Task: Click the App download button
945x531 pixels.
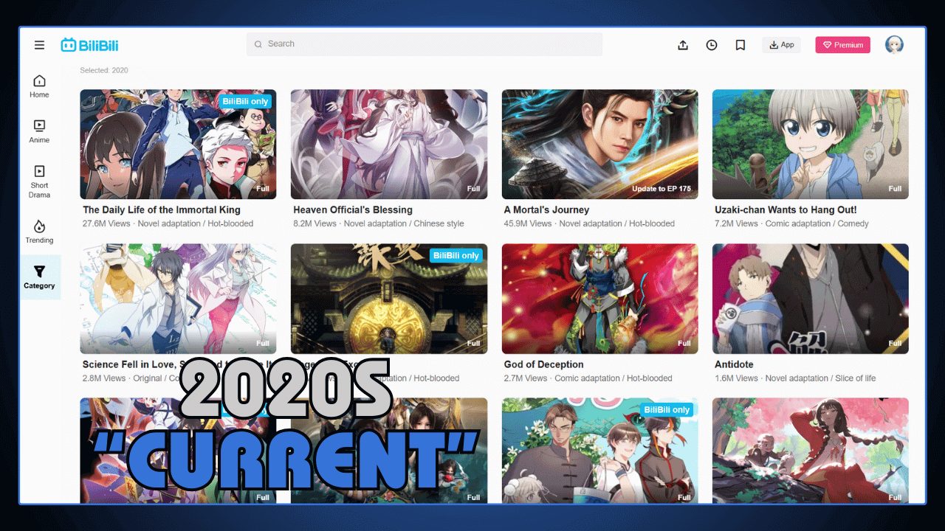Action: click(x=781, y=45)
